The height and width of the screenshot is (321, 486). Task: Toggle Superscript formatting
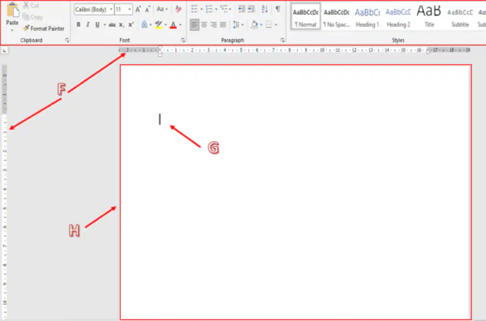(x=131, y=24)
